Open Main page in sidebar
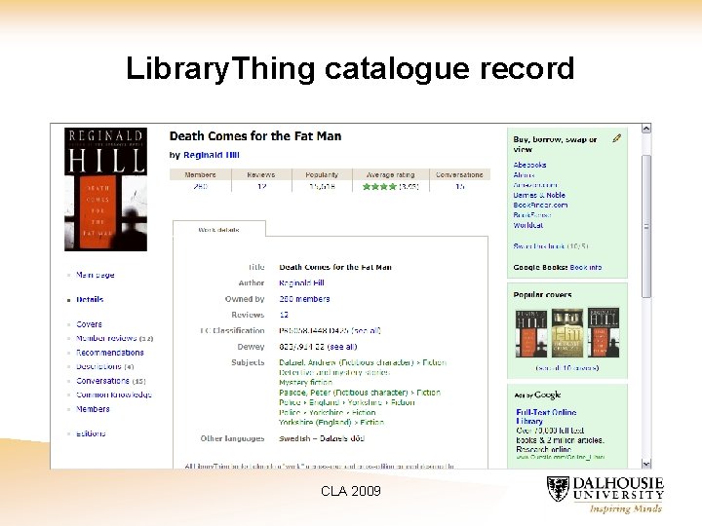 (96, 275)
